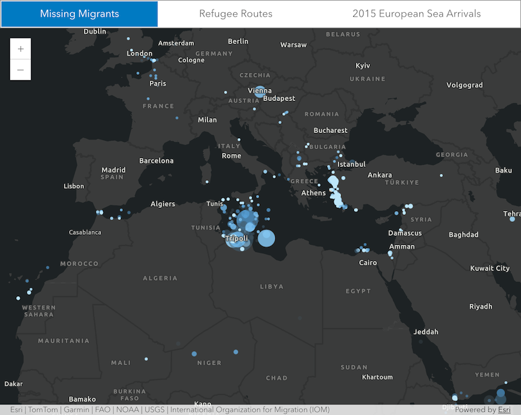The image size is (521, 415).
Task: Click the blue marker left of NIGER label
Action: (194, 354)
